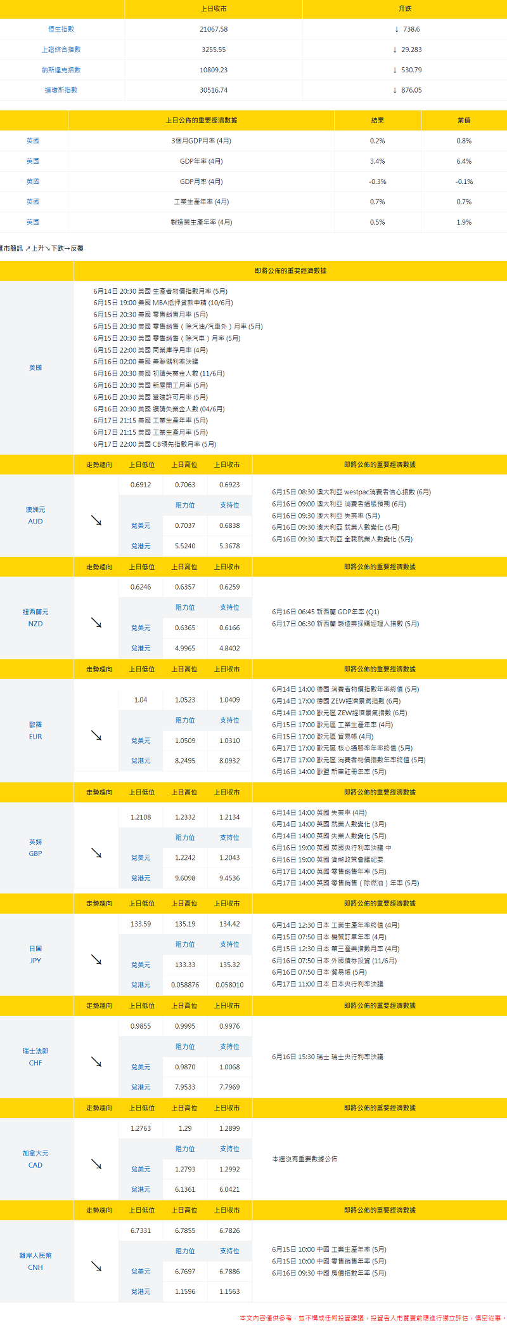Click the Dow Jones close value 30516.74

click(214, 90)
